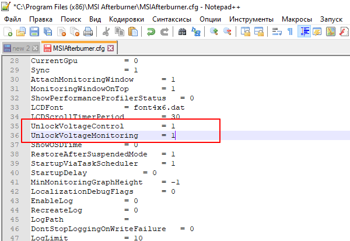Close the MSIAfterburner.cfg tab
The height and width of the screenshot is (241, 350).
(111, 48)
